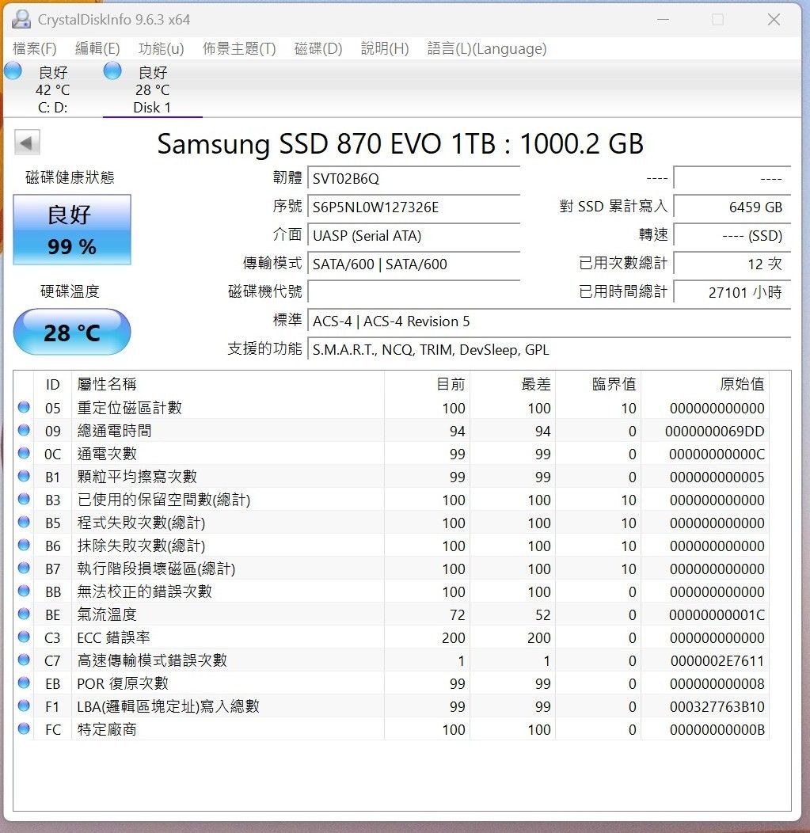Viewport: 810px width, 833px height.
Task: Click the empty drive letter field
Action: click(414, 292)
